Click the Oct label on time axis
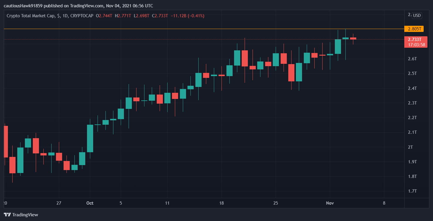433x221 pixels. pos(90,203)
